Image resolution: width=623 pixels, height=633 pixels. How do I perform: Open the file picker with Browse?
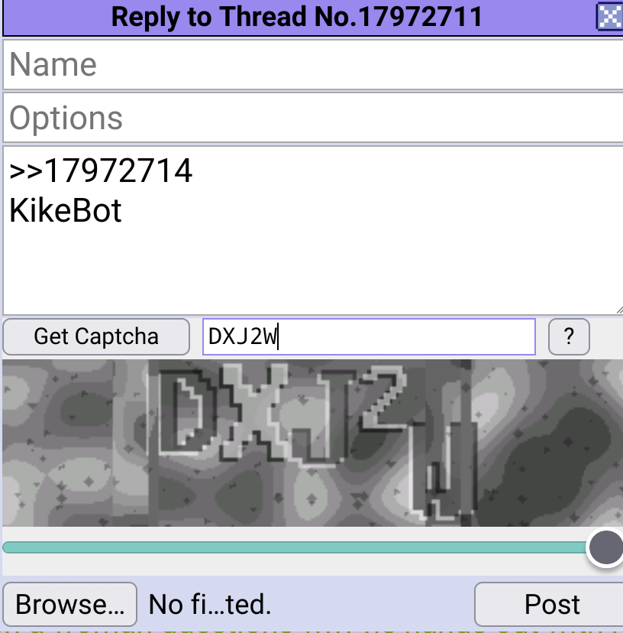[x=69, y=604]
